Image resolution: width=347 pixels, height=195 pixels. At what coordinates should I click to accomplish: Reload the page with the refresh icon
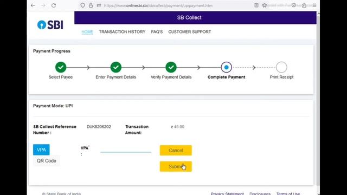[54, 5]
